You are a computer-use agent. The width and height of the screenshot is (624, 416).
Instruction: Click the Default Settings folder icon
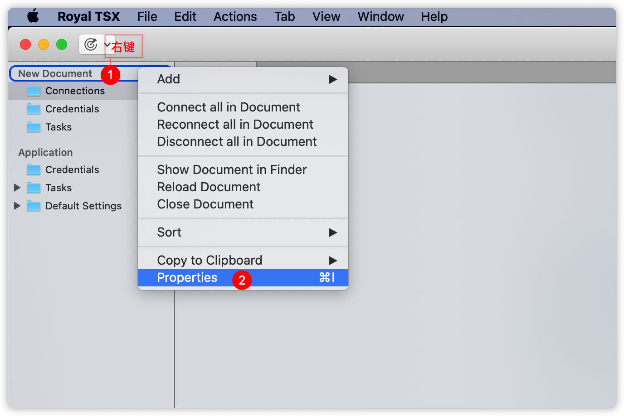[34, 206]
